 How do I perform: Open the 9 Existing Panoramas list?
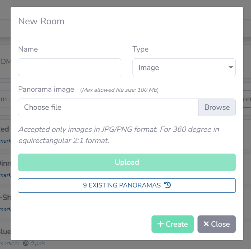click(127, 185)
